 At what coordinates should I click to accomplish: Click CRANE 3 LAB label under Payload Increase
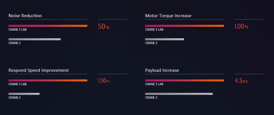tap(154, 84)
